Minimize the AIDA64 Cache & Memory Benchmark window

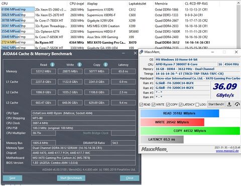pyautogui.click(x=124, y=53)
